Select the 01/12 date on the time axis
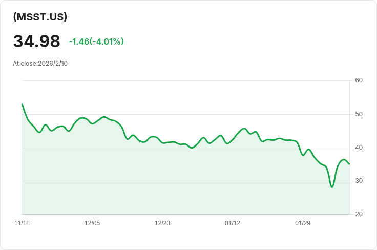377x250 pixels. click(x=233, y=223)
